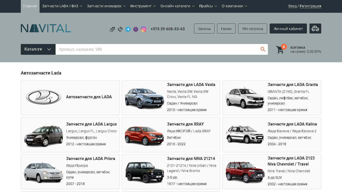
Task: Call the phone number +375 29 608-53-63
Action: click(168, 29)
